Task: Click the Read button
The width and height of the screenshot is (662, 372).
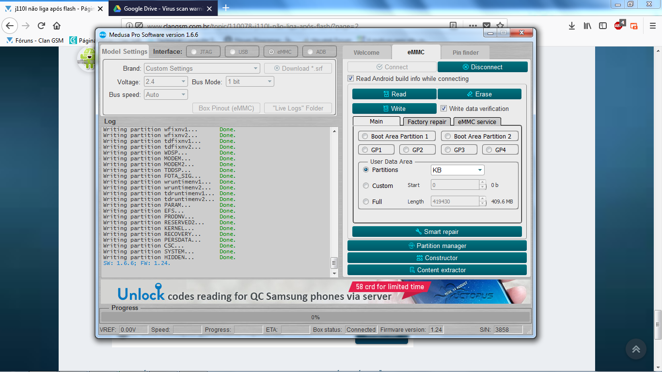Action: pos(394,94)
